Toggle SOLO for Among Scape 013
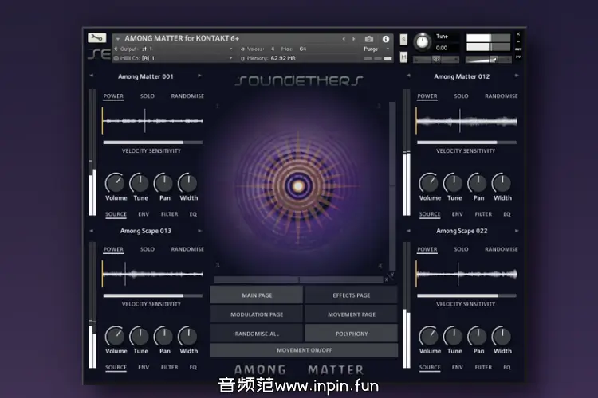 [x=148, y=249]
